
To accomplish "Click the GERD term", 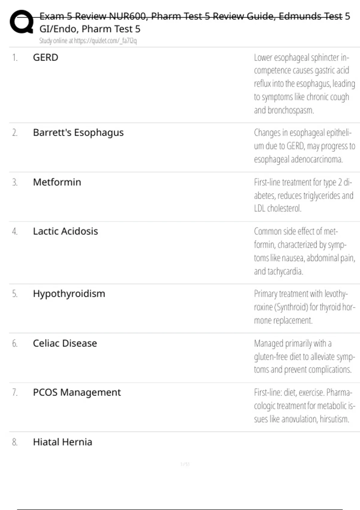I will [x=46, y=57].
